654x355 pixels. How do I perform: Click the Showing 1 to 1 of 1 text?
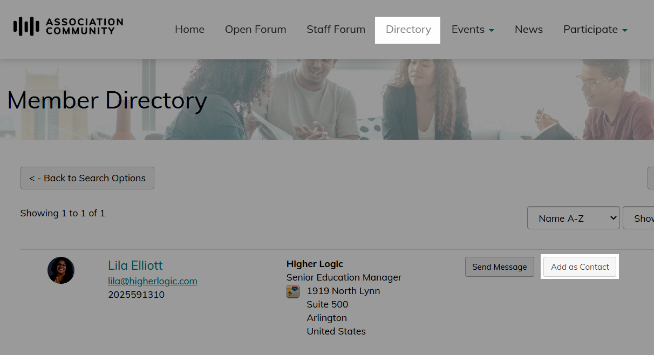[63, 213]
